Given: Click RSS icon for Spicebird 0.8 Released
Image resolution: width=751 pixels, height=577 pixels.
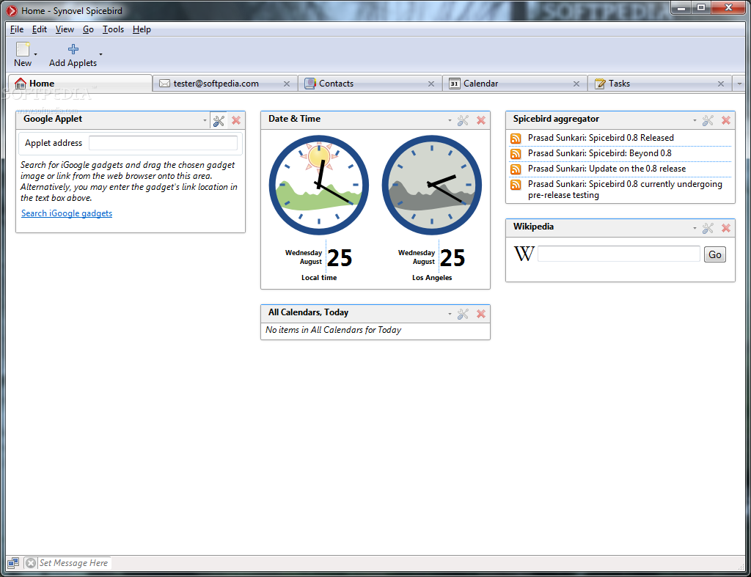Looking at the screenshot, I should pyautogui.click(x=516, y=139).
